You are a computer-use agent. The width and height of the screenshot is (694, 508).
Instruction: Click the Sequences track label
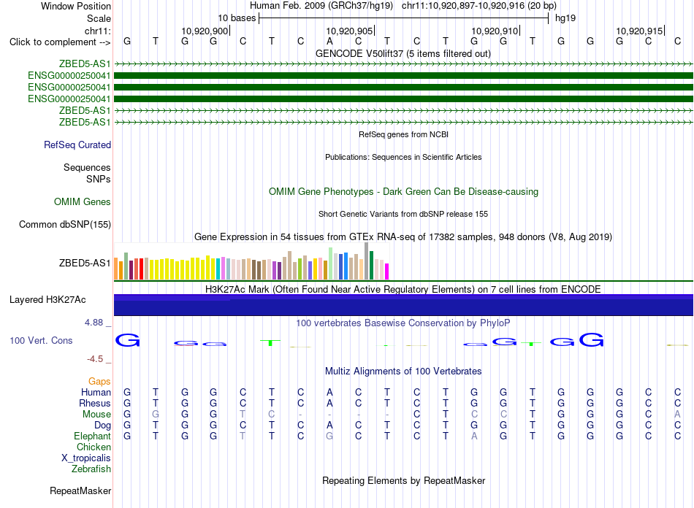tap(87, 168)
